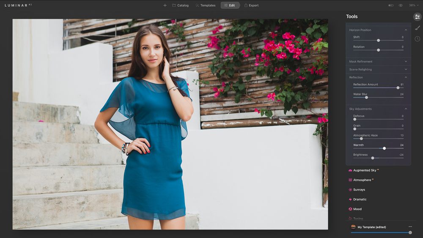Toggle the before/after compare view
This screenshot has height=238, width=423.
[390, 5]
